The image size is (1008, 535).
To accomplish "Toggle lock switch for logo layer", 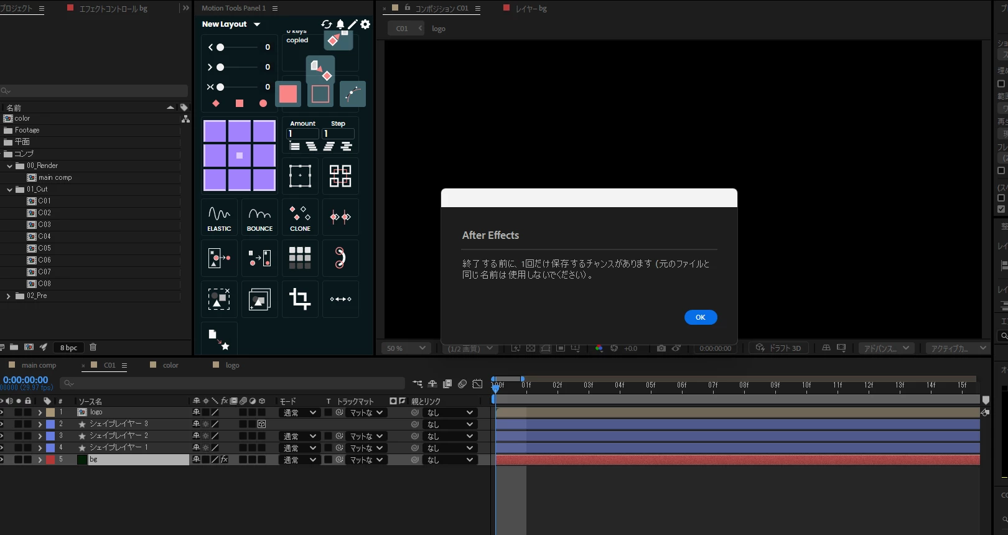I will pos(28,412).
